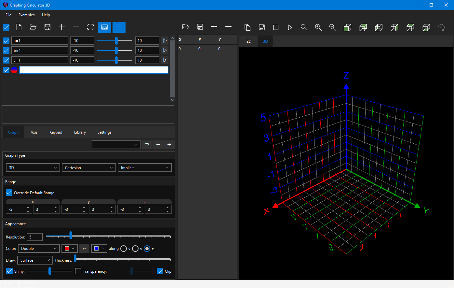
Task: Select the solid green cube view icon
Action: [x=347, y=27]
